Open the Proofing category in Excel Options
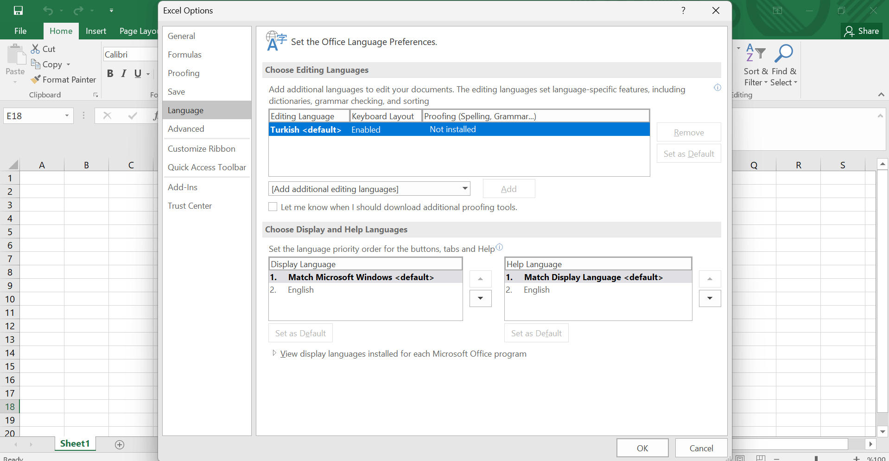The image size is (889, 461). [x=207, y=73]
